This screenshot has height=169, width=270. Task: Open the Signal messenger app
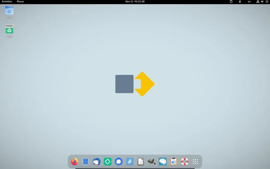click(x=119, y=161)
